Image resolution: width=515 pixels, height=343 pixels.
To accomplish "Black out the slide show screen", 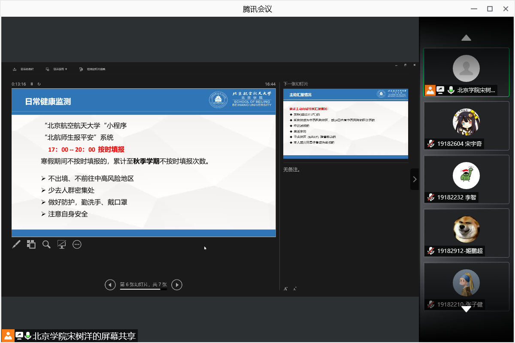I will point(62,244).
